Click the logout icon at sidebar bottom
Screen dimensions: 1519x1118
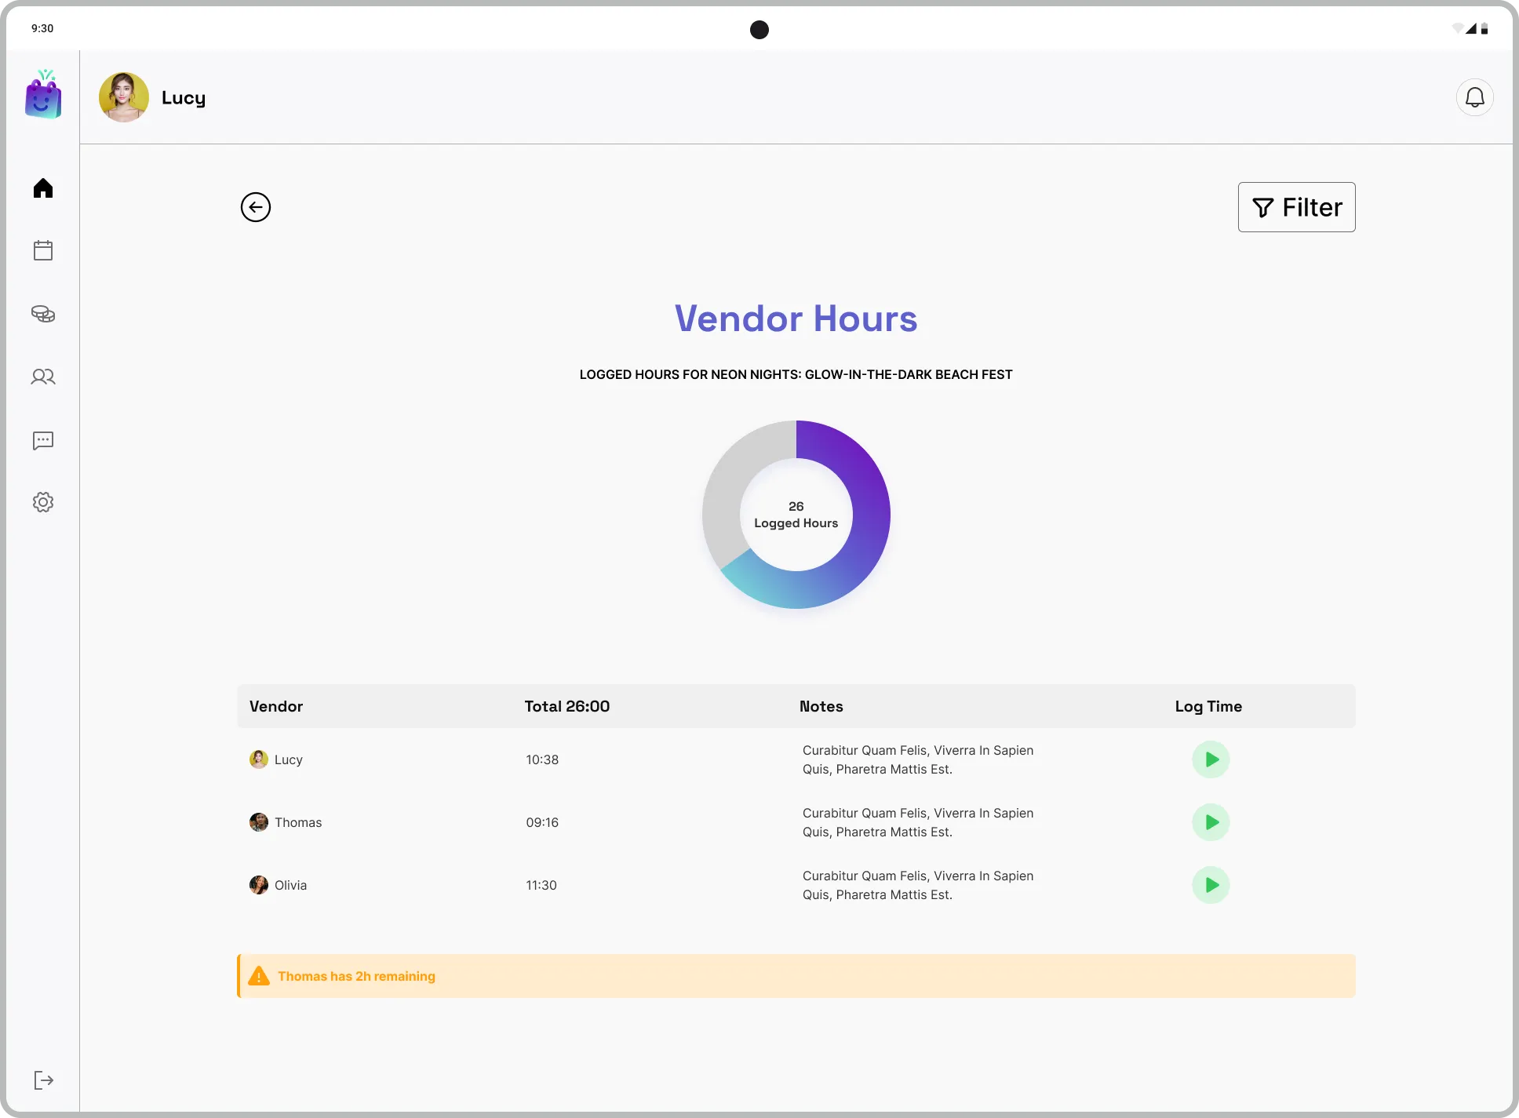coord(43,1080)
